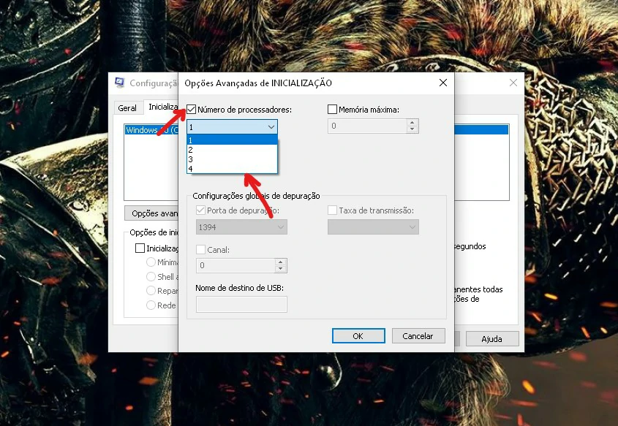Open the 1394 debug port dropdown
The width and height of the screenshot is (618, 426).
tap(241, 227)
